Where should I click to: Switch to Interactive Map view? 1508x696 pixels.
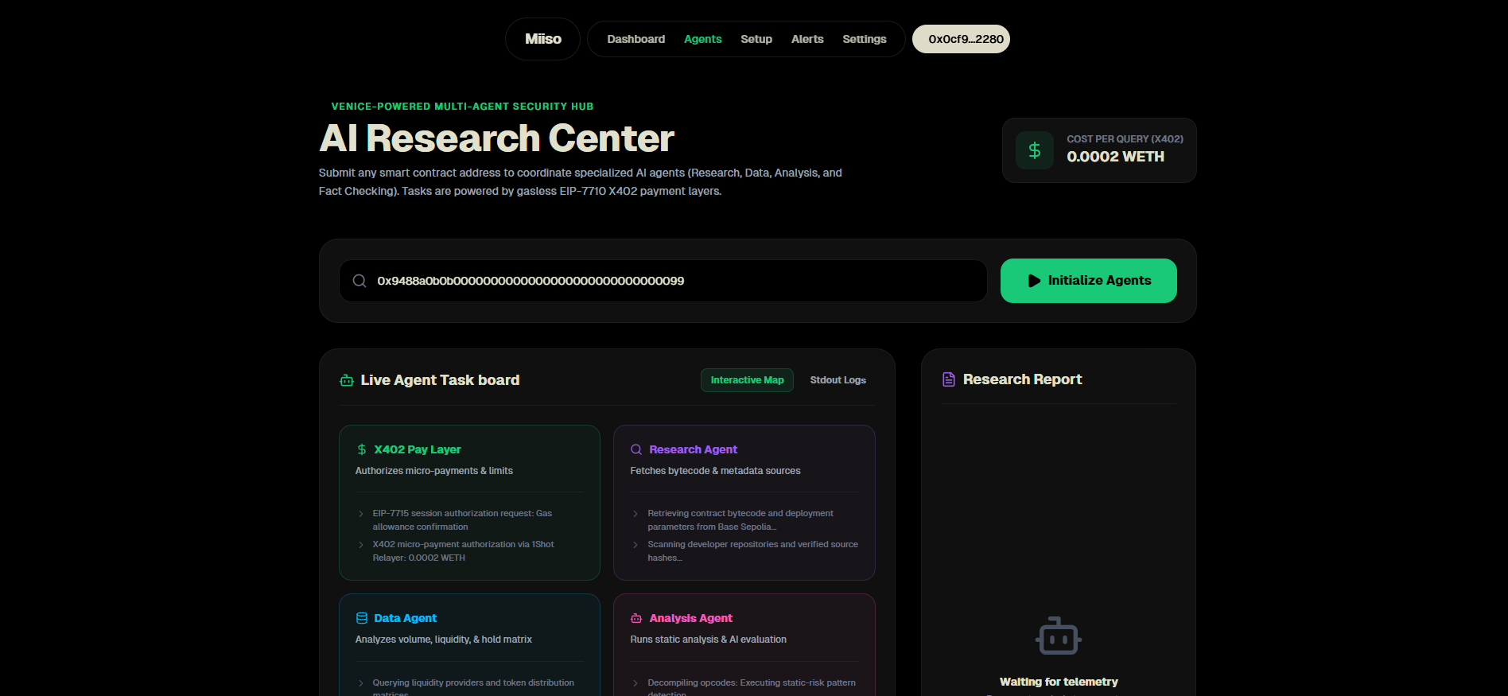[747, 380]
